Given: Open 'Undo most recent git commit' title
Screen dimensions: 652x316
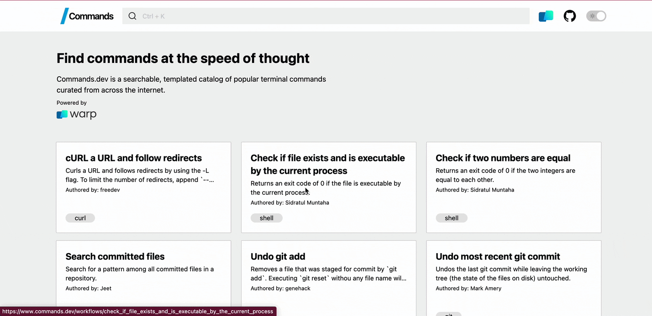Looking at the screenshot, I should pos(498,256).
